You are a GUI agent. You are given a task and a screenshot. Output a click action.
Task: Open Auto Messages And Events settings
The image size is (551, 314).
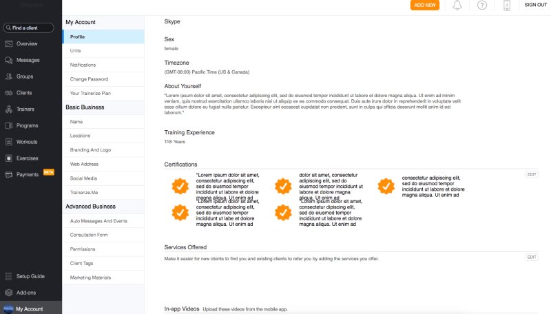[98, 221]
